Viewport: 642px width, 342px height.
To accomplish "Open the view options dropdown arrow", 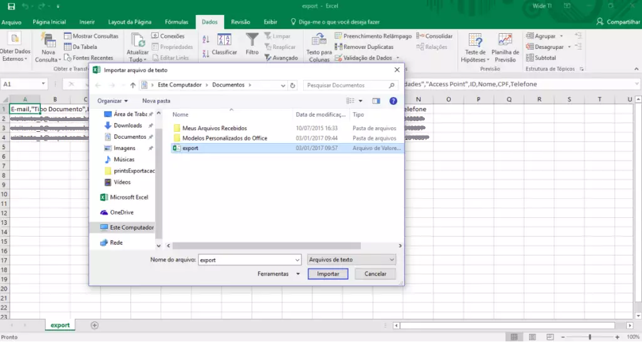I will coord(360,101).
